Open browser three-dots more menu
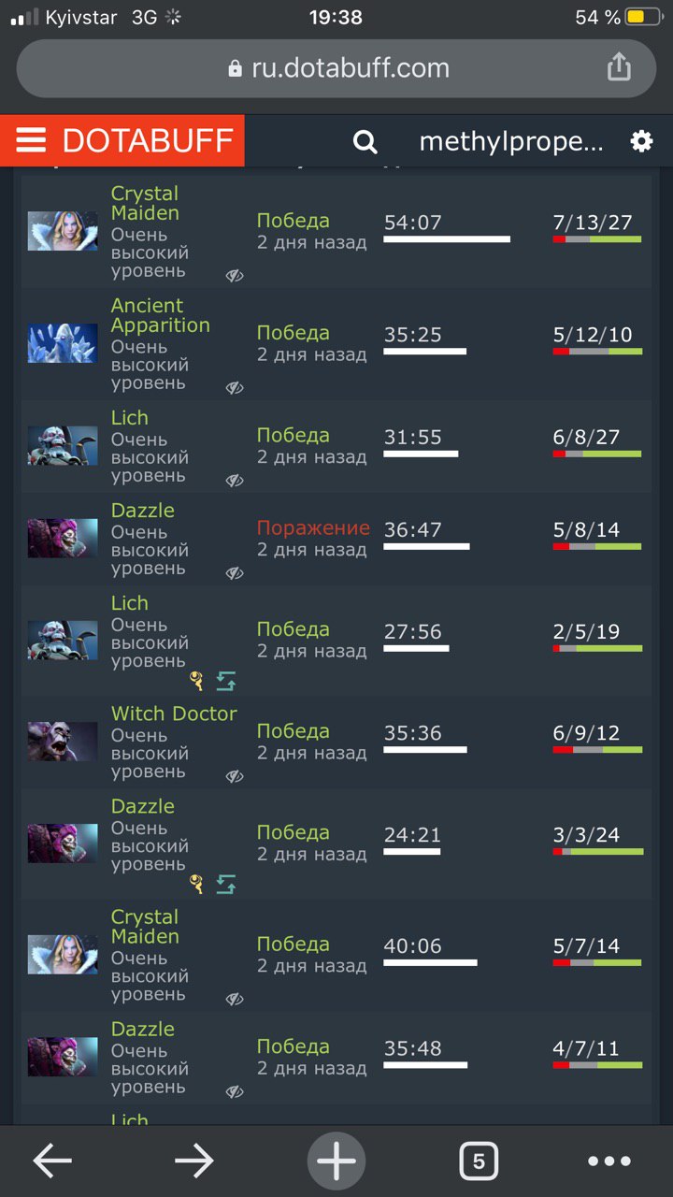Viewport: 673px width, 1197px height. click(x=609, y=1161)
